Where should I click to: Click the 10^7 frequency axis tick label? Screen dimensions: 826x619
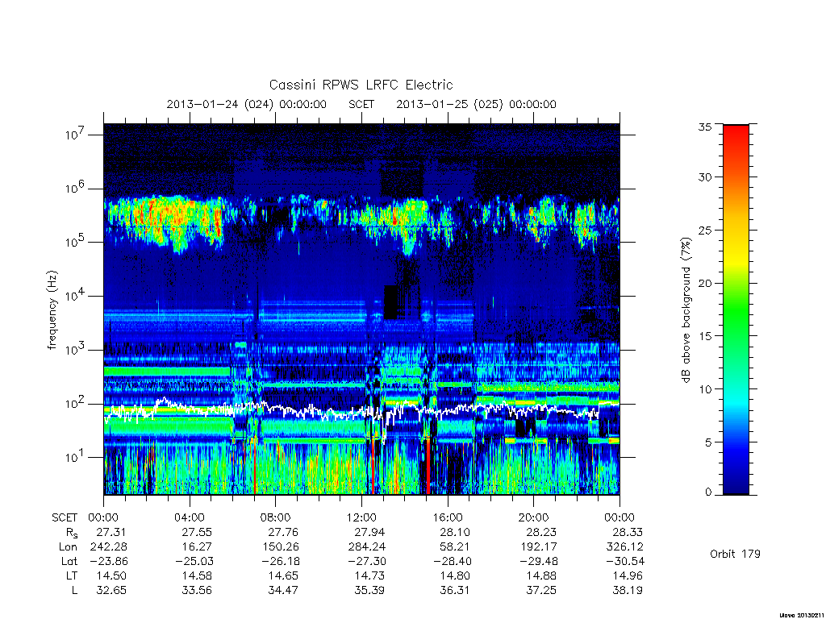[x=75, y=135]
